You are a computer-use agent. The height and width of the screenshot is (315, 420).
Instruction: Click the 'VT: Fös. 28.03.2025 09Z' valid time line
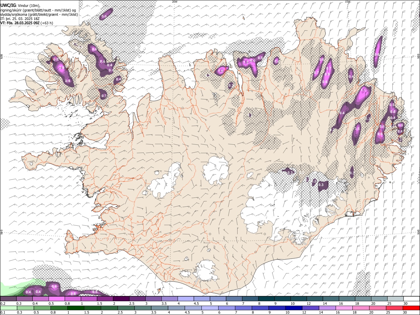coord(27,23)
